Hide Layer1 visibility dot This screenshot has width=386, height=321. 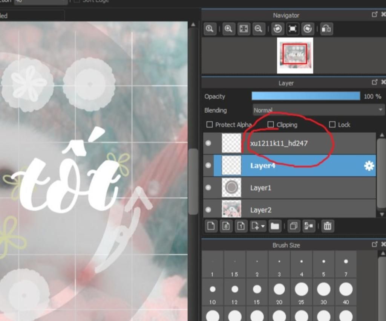point(208,188)
